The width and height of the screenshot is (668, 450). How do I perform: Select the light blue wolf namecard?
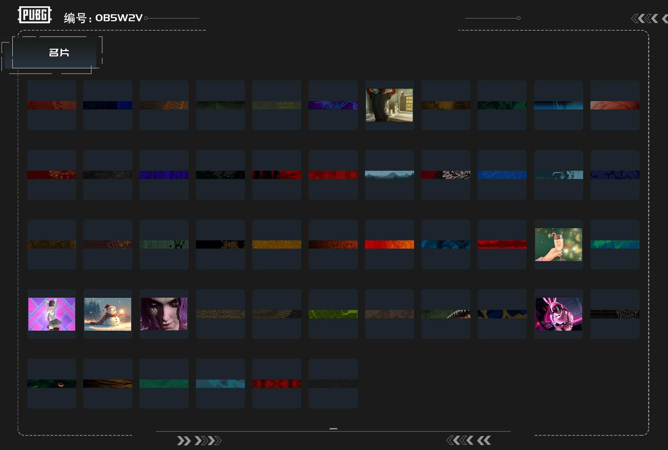coord(558,175)
